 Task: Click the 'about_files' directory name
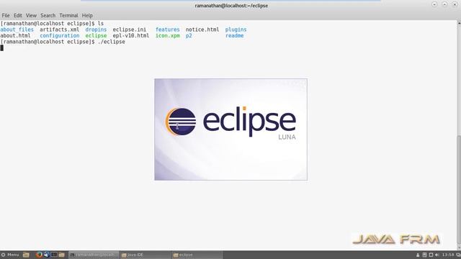point(17,29)
